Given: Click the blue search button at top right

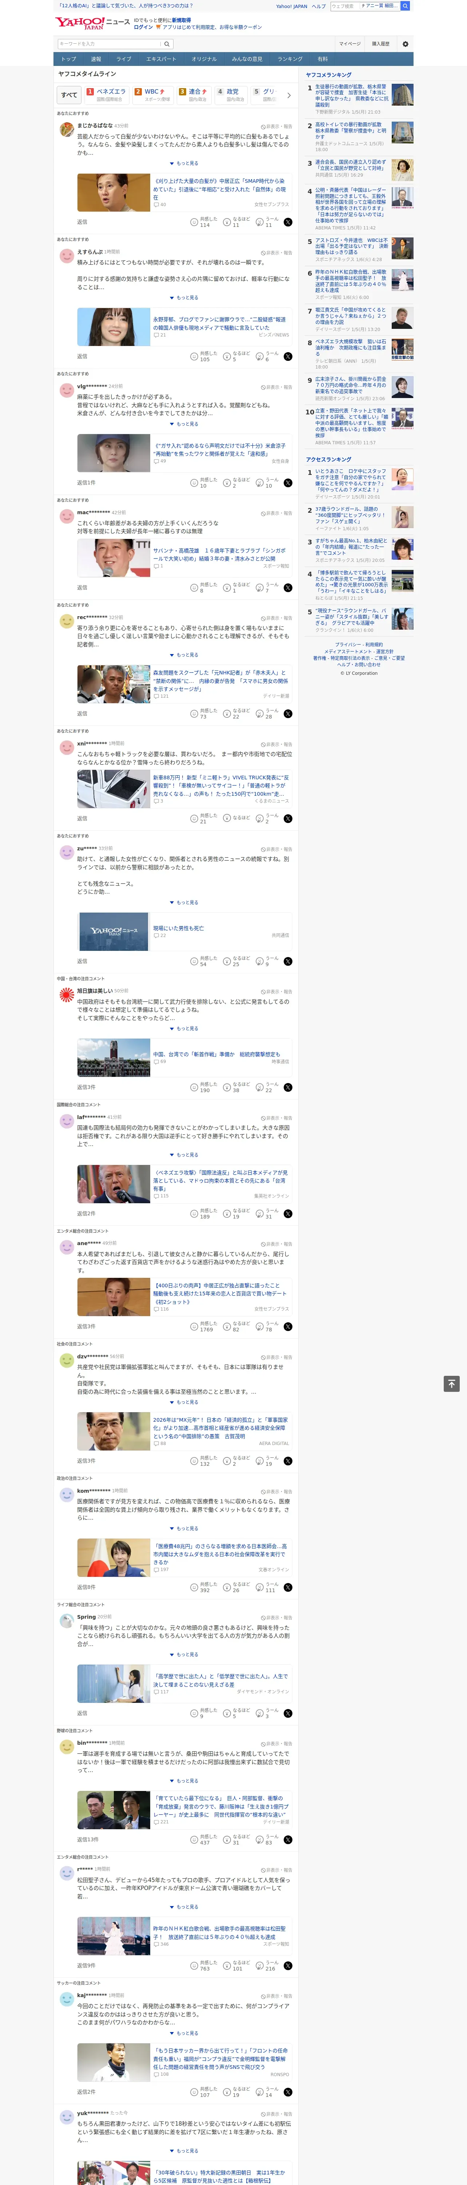Looking at the screenshot, I should click(x=405, y=6).
